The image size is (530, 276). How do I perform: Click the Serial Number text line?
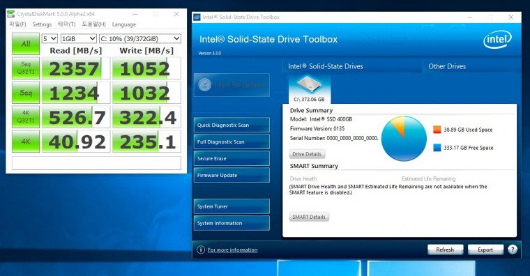334,138
